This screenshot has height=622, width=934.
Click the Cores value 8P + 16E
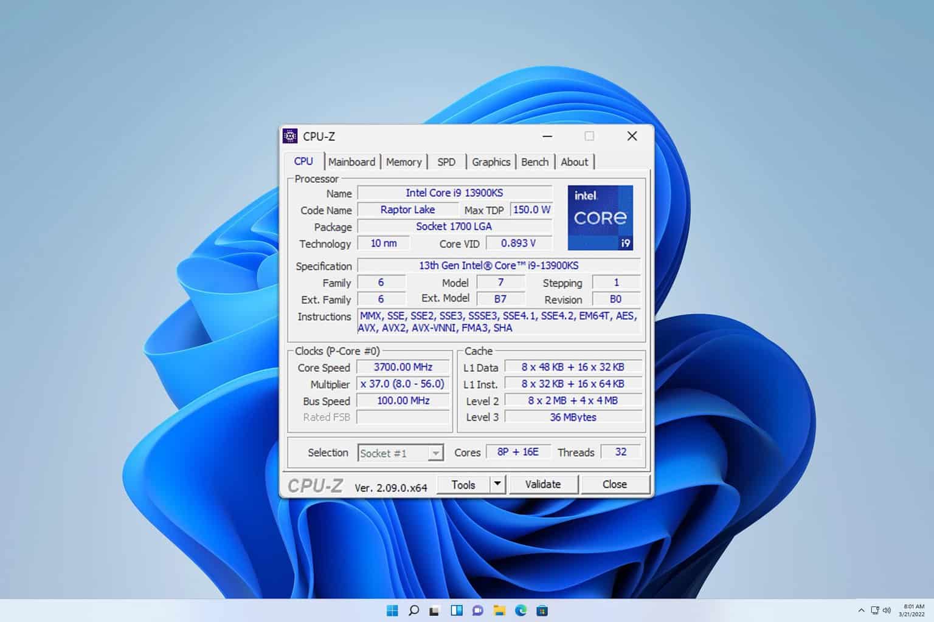click(x=518, y=452)
